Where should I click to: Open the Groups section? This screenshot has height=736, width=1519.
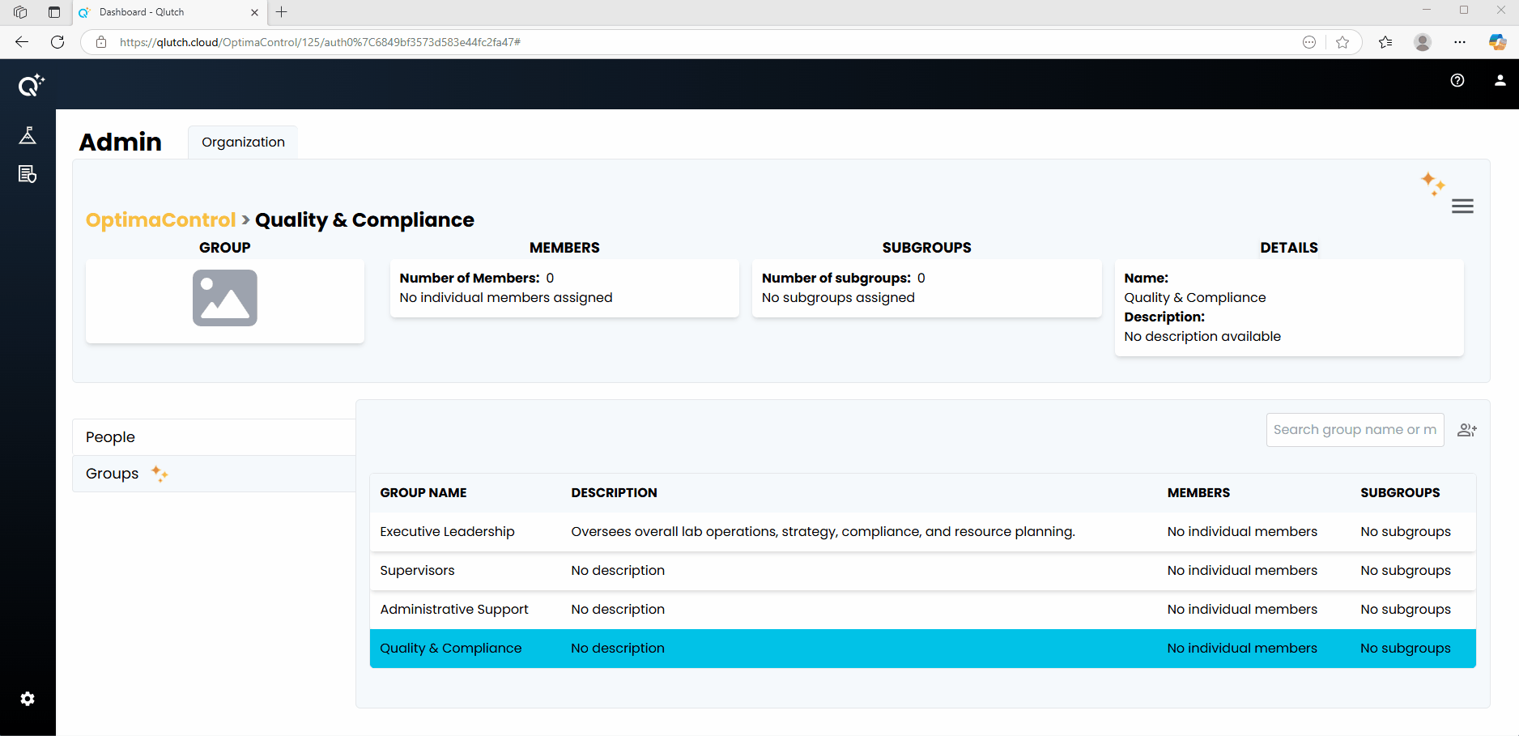(x=113, y=474)
